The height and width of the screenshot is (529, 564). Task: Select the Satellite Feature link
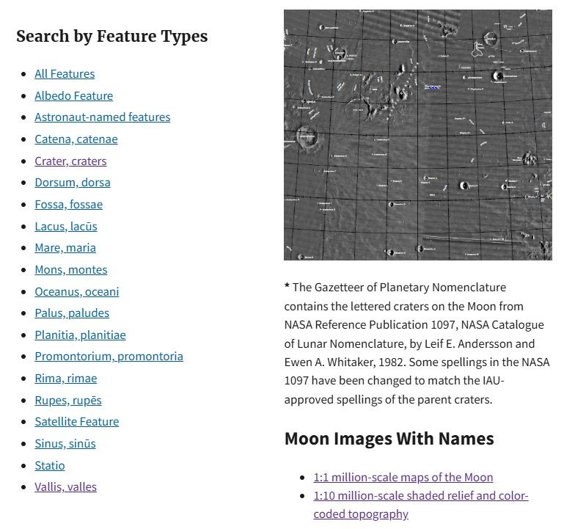[76, 421]
